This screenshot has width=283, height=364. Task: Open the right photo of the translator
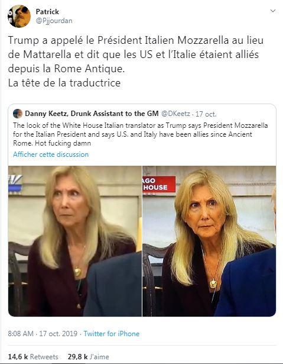pyautogui.click(x=209, y=241)
